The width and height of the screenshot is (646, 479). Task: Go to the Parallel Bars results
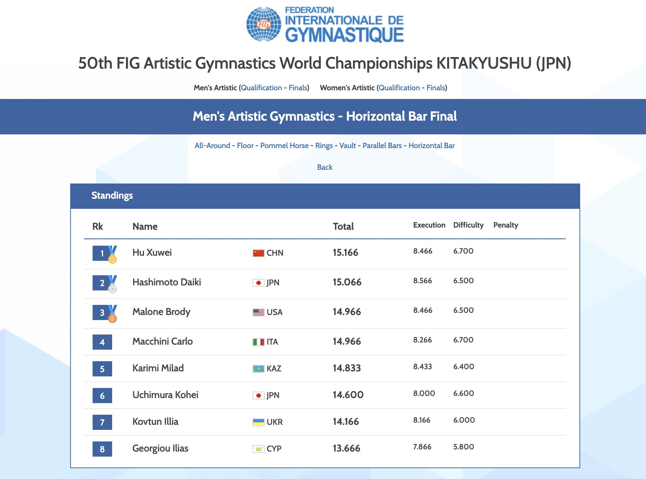point(382,146)
